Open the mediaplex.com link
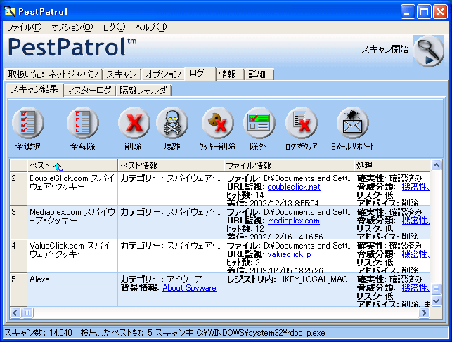This screenshot has height=342, width=452. pyautogui.click(x=293, y=221)
